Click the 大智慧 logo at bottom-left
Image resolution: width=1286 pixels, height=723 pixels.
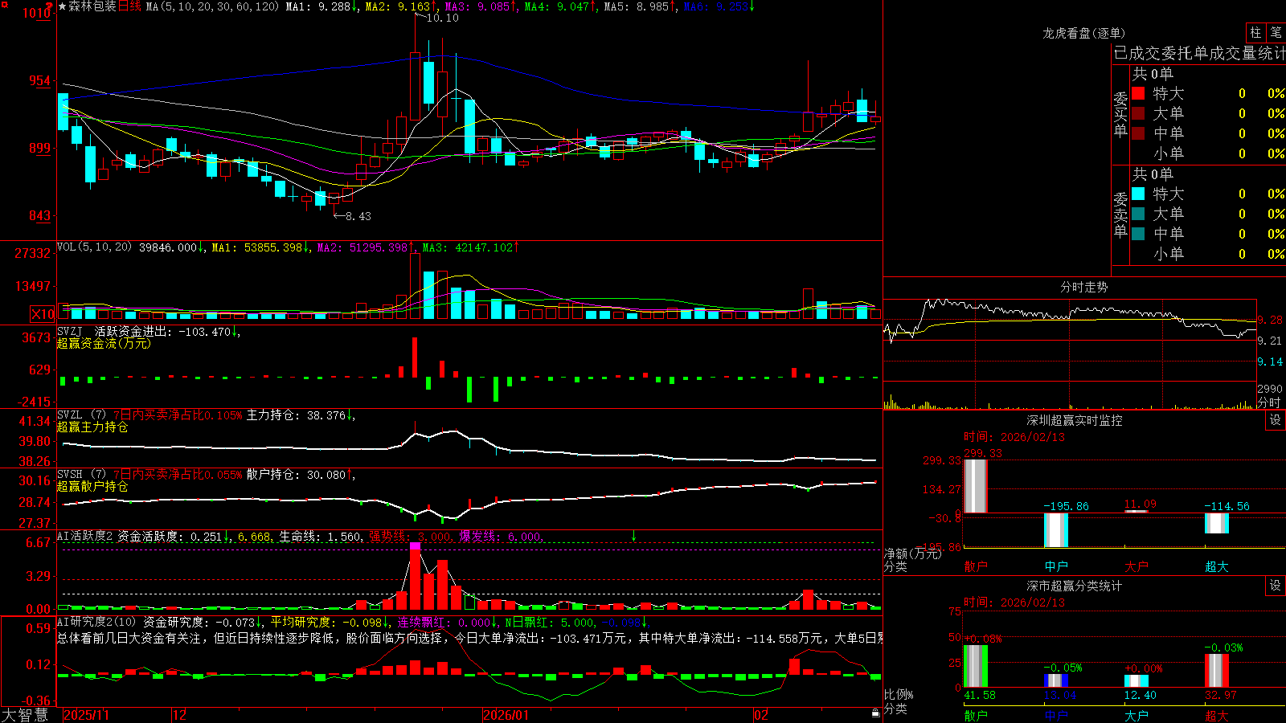pyautogui.click(x=25, y=714)
